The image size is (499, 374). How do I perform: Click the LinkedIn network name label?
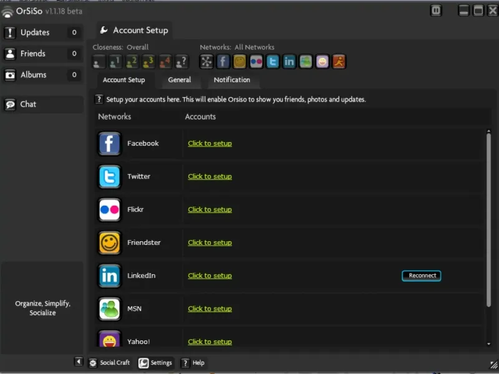click(x=142, y=276)
